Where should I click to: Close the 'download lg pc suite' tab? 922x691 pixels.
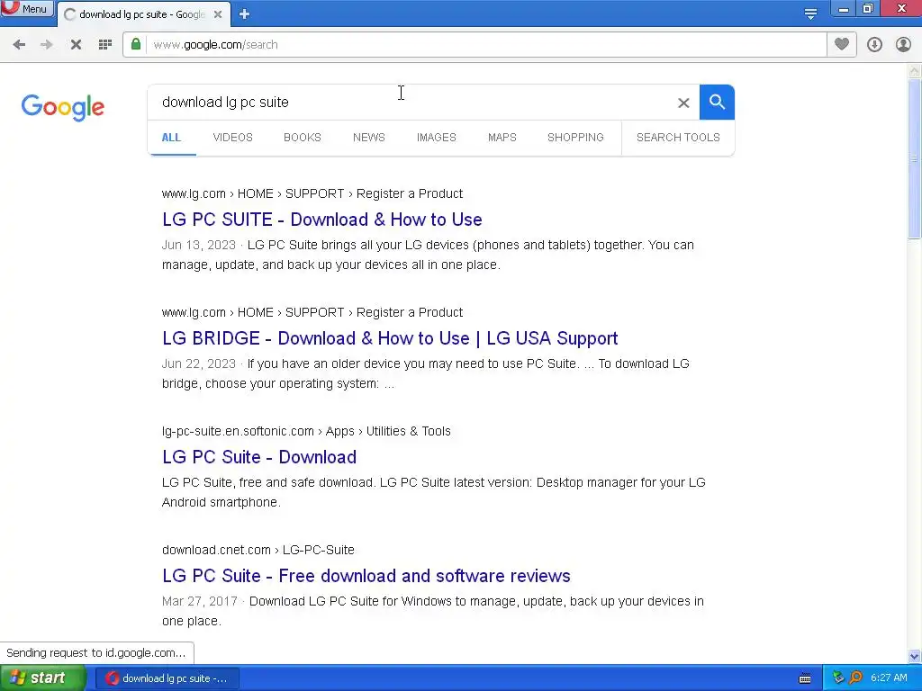[x=218, y=14]
